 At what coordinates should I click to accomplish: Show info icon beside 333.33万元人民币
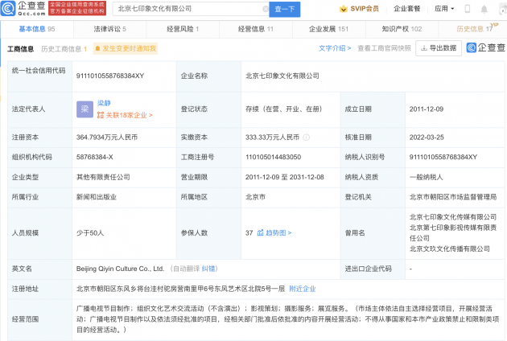[x=306, y=138]
